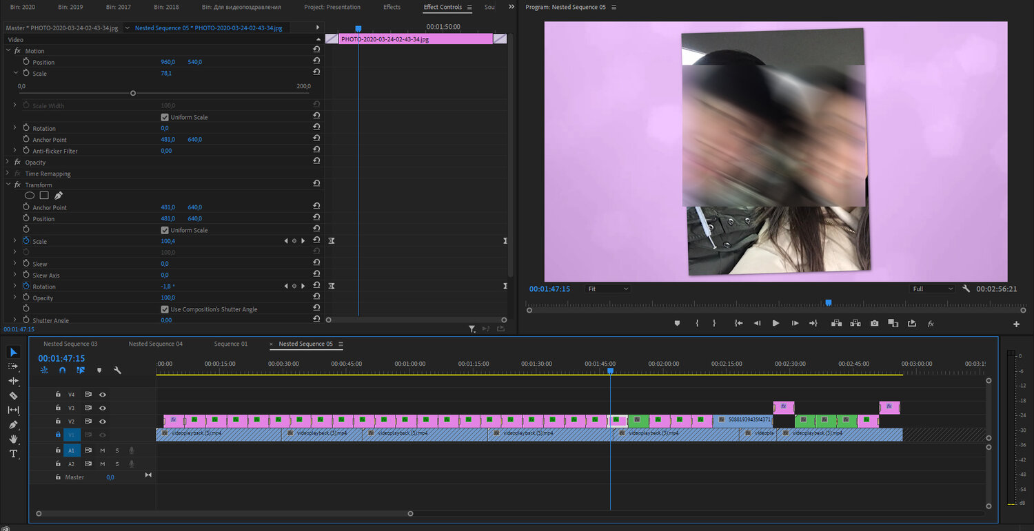Go to Out point
The height and width of the screenshot is (531, 1034).
[813, 323]
